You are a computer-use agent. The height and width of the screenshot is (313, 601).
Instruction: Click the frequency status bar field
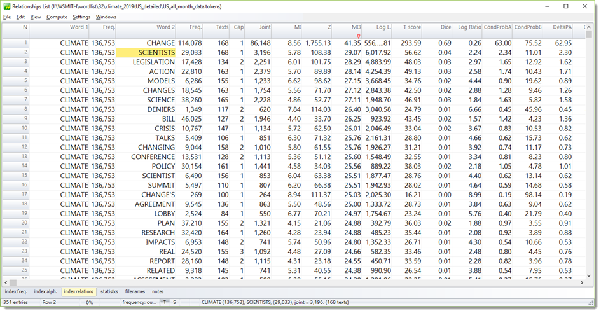pos(139,302)
